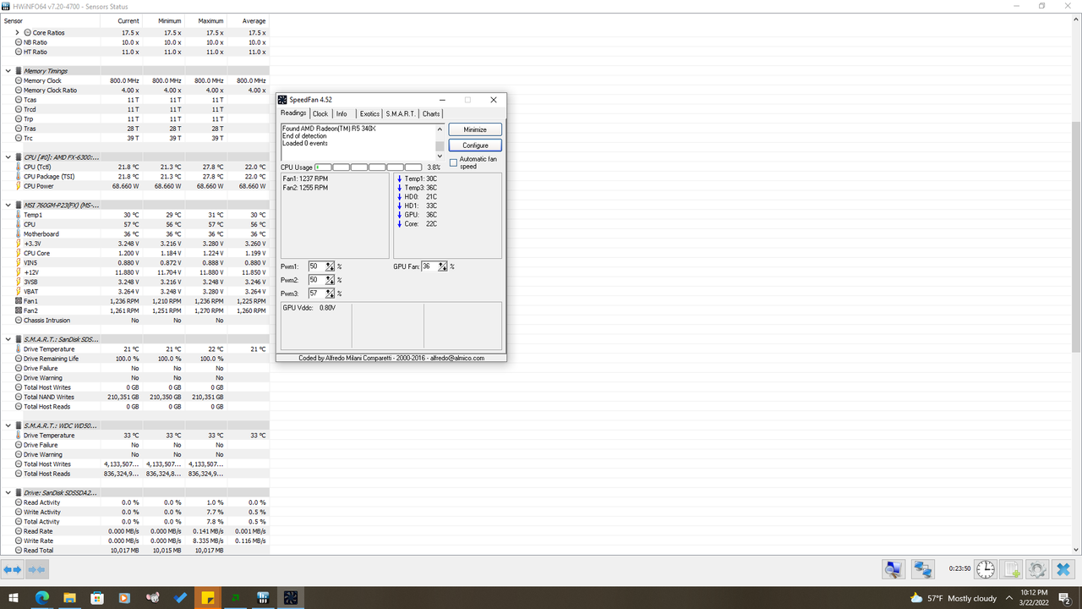Viewport: 1082px width, 609px height.
Task: Switch to SpeedFan via its taskbar fan icon
Action: (x=291, y=598)
